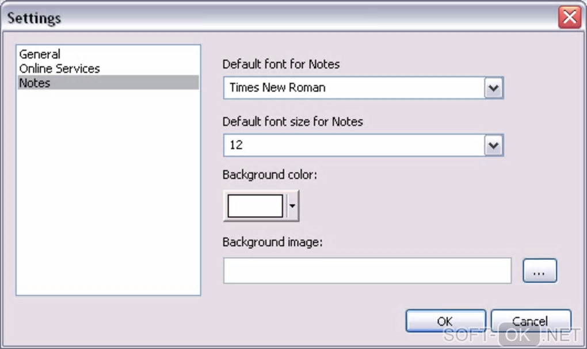587x349 pixels.
Task: Select General in the category list
Action: tap(40, 55)
